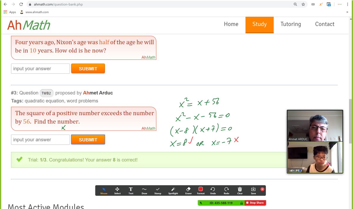Click the gray screen extension icon
Screen dimensions: 353x209
(313, 4)
